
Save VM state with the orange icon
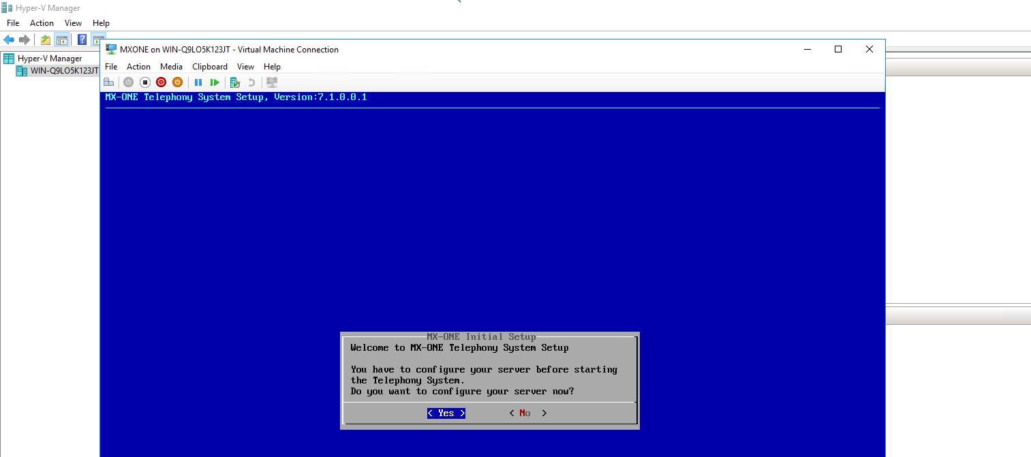click(177, 82)
